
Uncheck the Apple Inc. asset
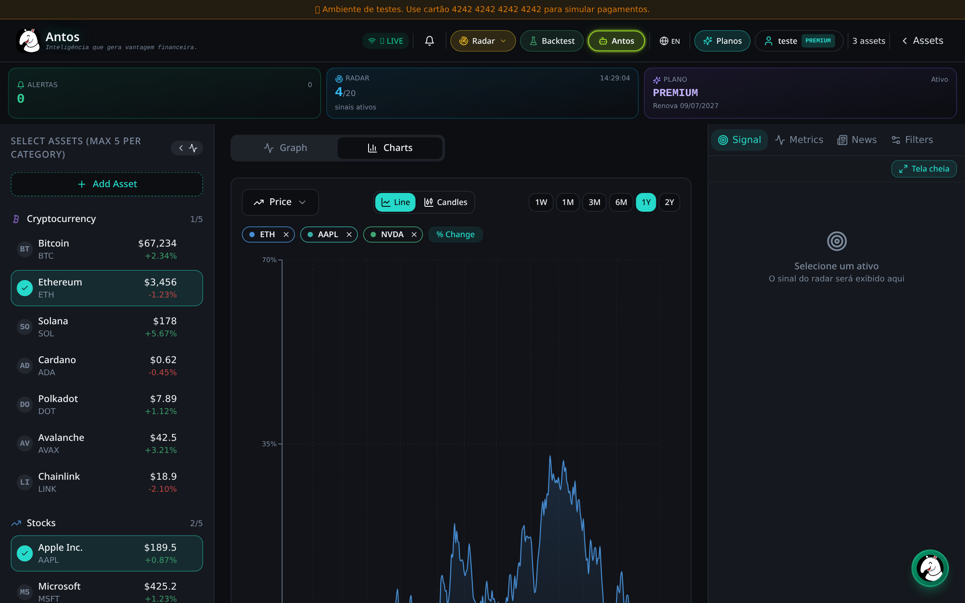pos(25,553)
